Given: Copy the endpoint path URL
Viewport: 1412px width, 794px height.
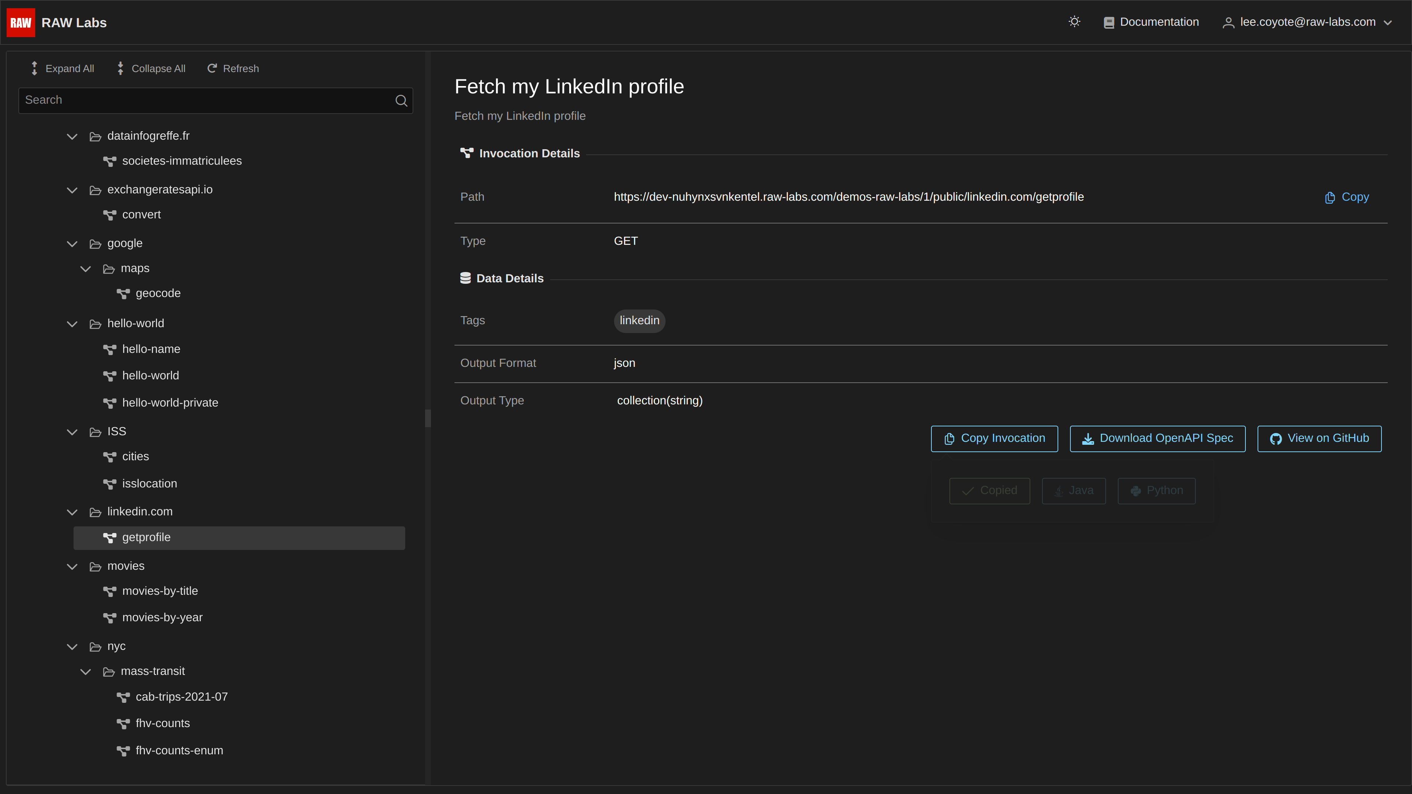Looking at the screenshot, I should pos(1347,197).
